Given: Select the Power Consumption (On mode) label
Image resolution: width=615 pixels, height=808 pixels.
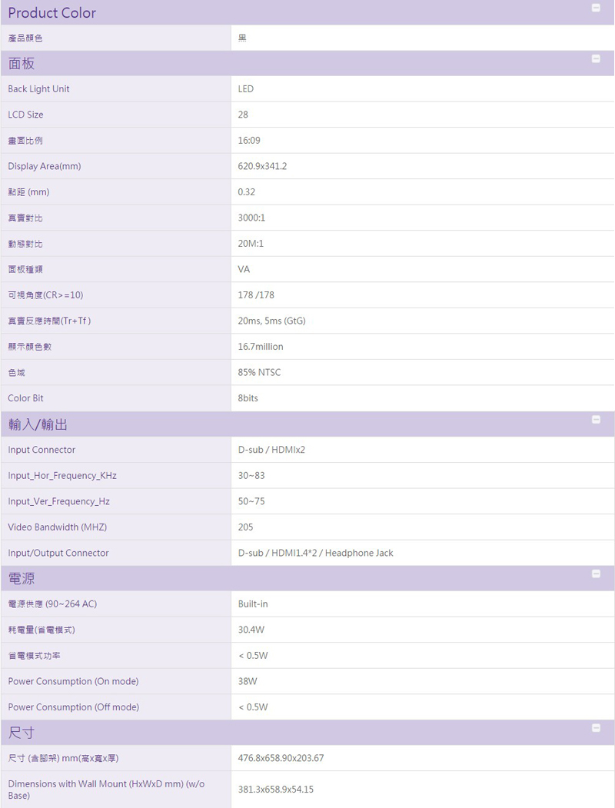Looking at the screenshot, I should point(73,681).
